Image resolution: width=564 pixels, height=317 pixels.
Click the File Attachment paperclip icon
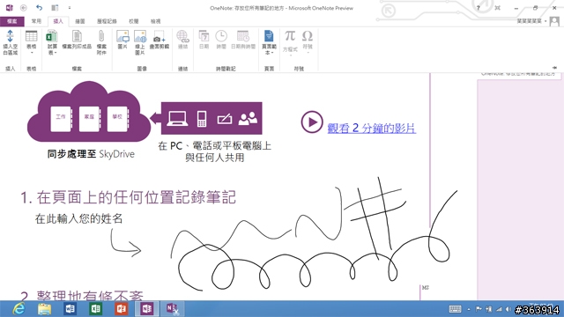tap(101, 36)
